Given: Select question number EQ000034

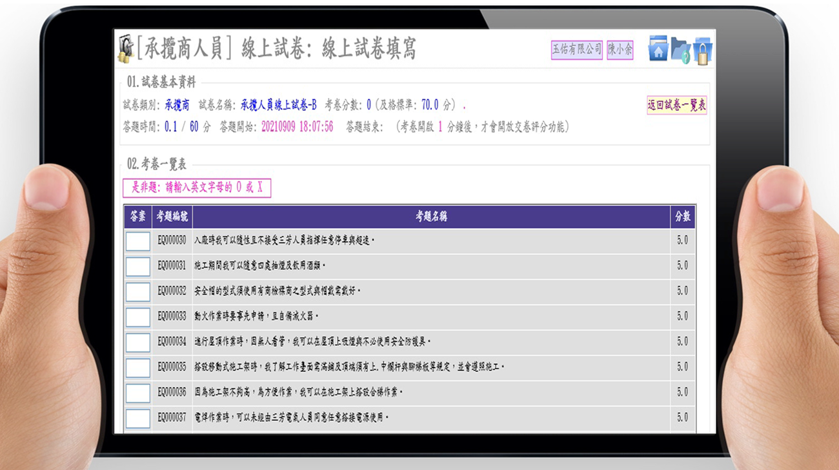Looking at the screenshot, I should pyautogui.click(x=172, y=342).
